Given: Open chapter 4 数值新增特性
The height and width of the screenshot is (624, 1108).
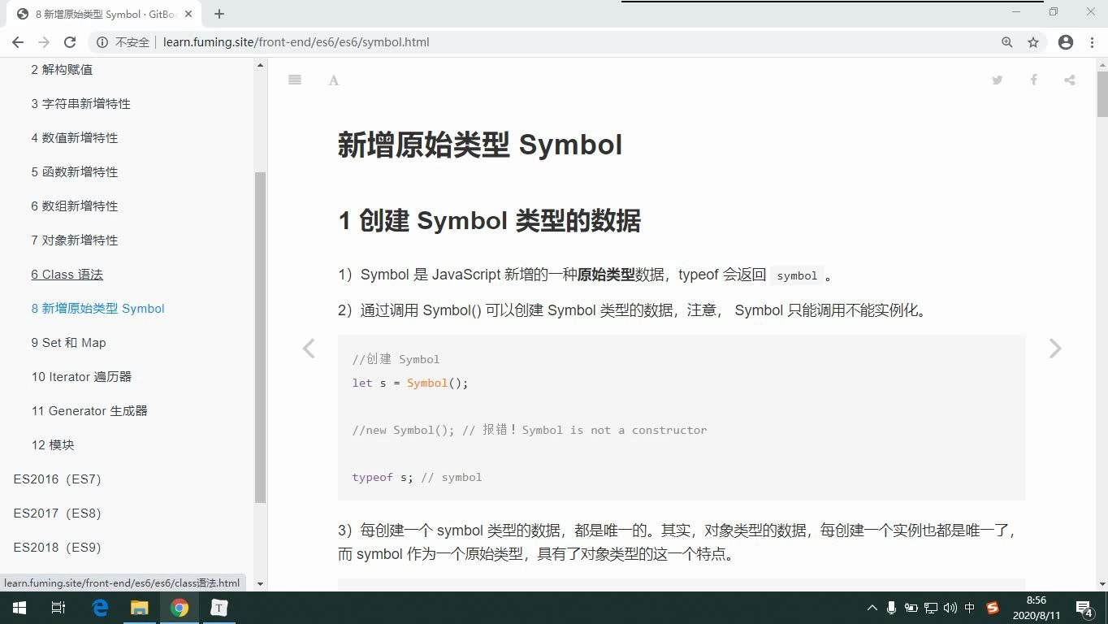Looking at the screenshot, I should click(x=75, y=138).
